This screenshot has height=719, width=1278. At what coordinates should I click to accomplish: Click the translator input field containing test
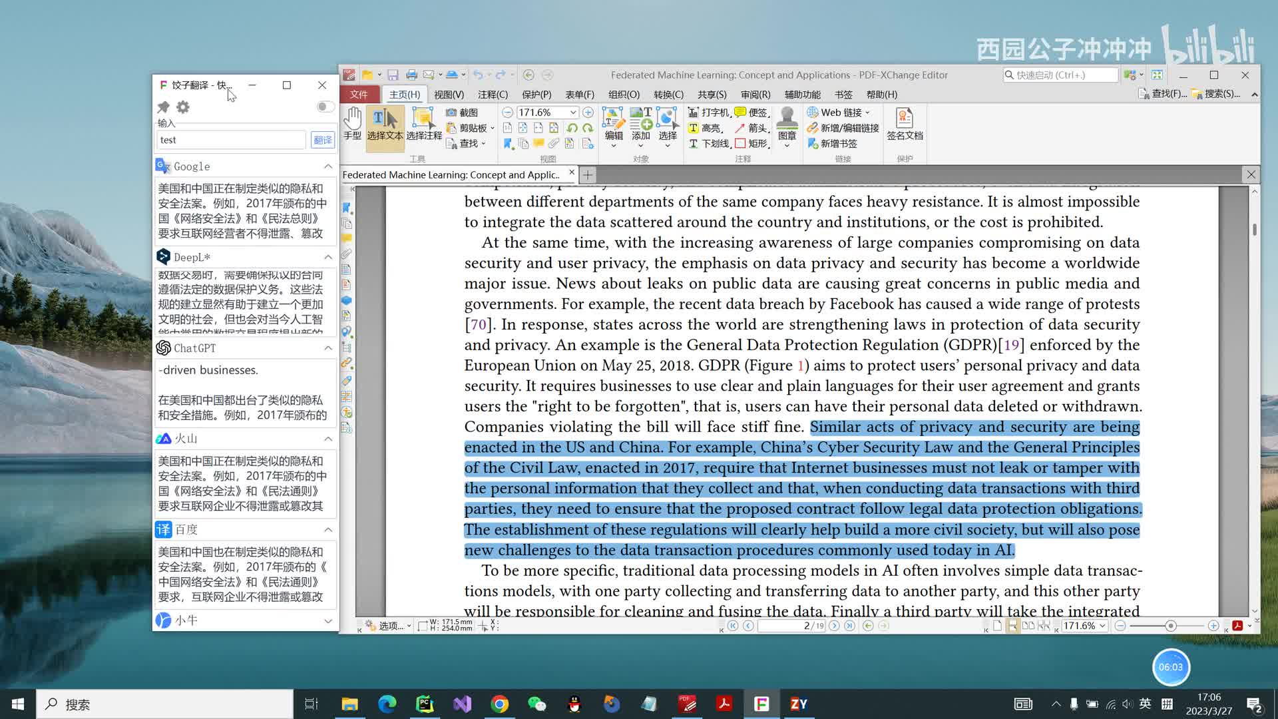click(230, 140)
